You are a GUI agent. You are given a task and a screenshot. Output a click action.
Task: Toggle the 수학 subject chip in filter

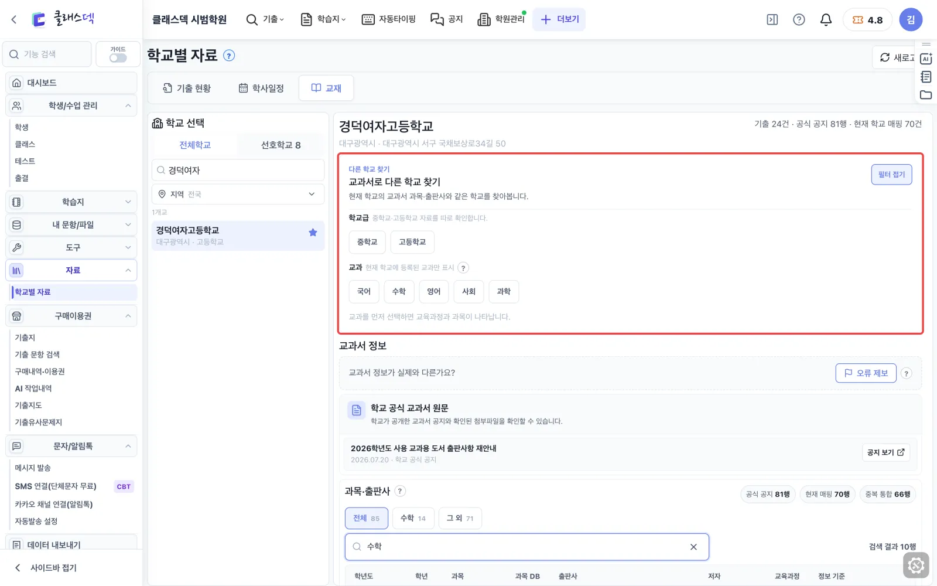[x=399, y=291]
